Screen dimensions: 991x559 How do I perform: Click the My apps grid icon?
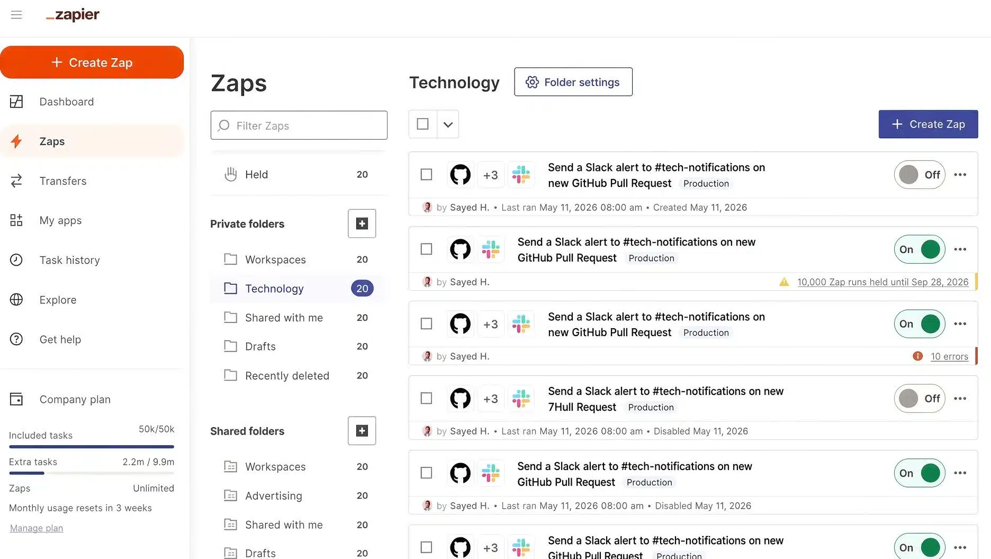pyautogui.click(x=16, y=220)
